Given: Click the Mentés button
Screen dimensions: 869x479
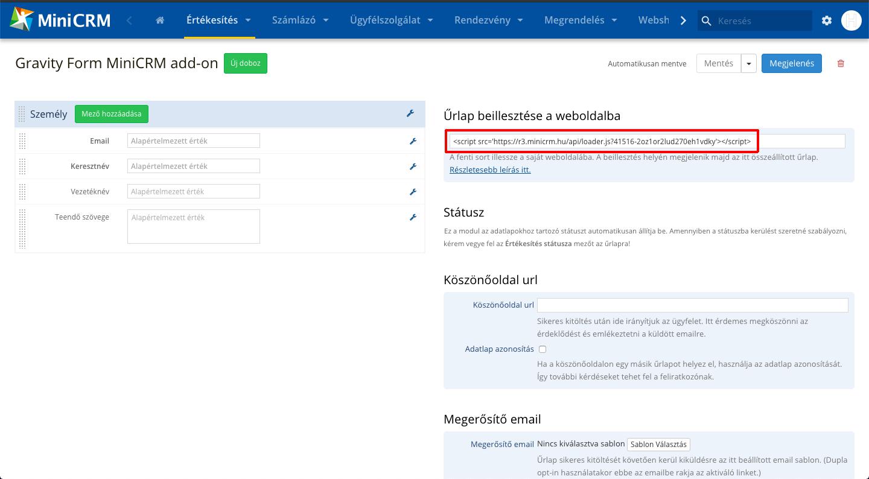Looking at the screenshot, I should (x=719, y=63).
